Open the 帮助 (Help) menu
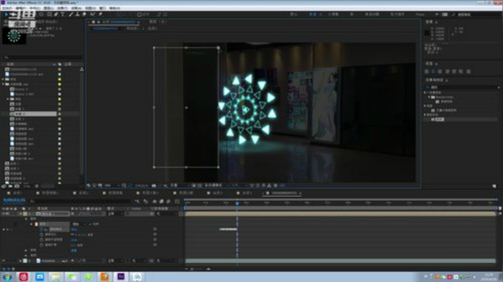The width and height of the screenshot is (503, 282). [115, 8]
